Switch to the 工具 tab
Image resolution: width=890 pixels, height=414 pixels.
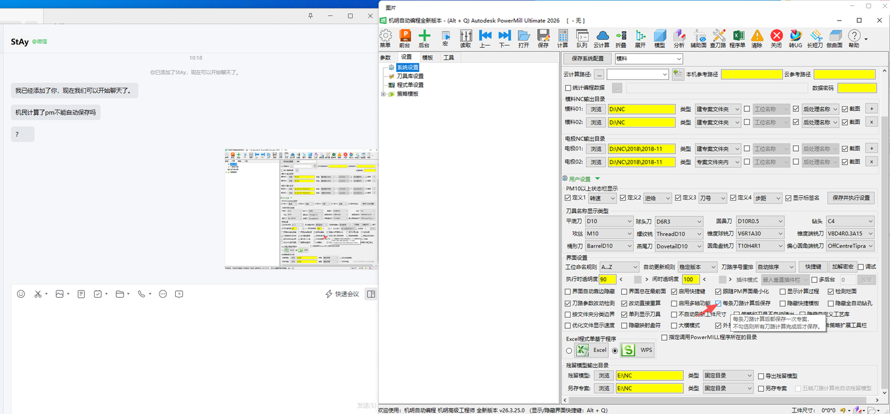click(448, 58)
